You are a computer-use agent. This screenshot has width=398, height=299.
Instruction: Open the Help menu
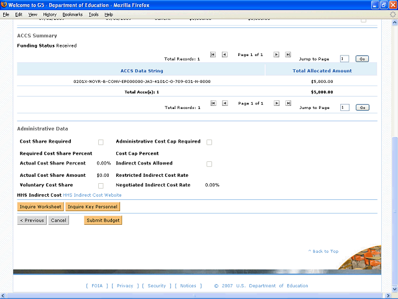tap(109, 14)
